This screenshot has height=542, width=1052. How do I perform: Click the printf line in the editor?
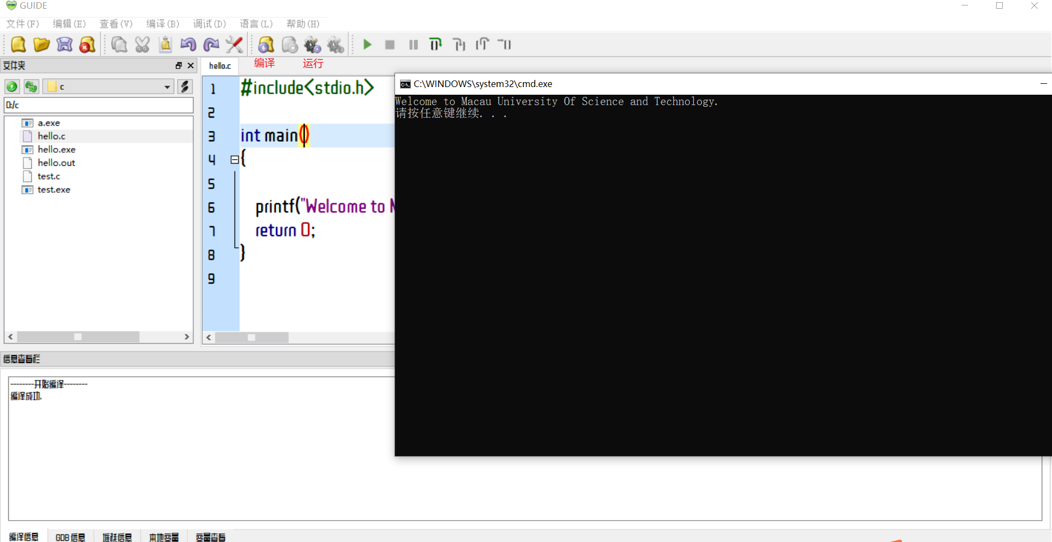[x=325, y=206]
